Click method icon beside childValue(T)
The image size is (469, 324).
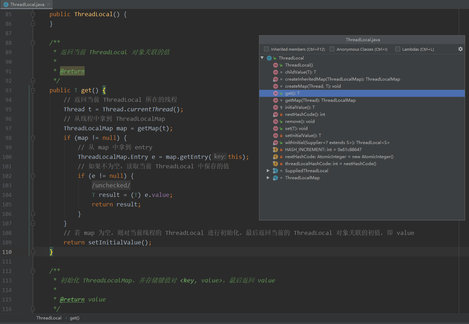point(276,72)
